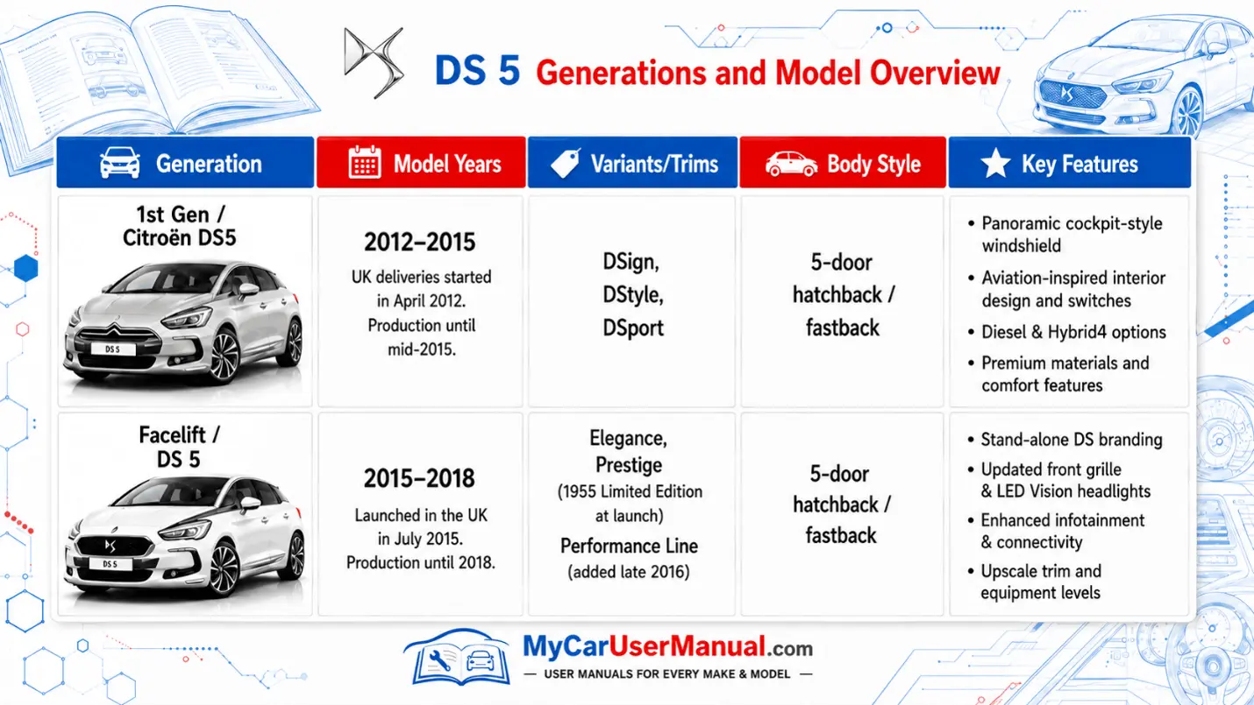The width and height of the screenshot is (1254, 705).
Task: Click the DS brand logo
Action: coord(373,62)
